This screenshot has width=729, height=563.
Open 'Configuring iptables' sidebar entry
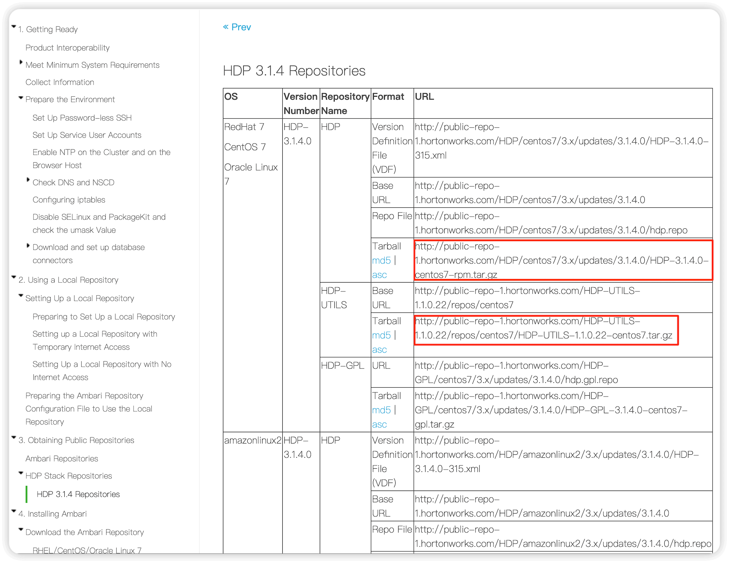coord(69,200)
